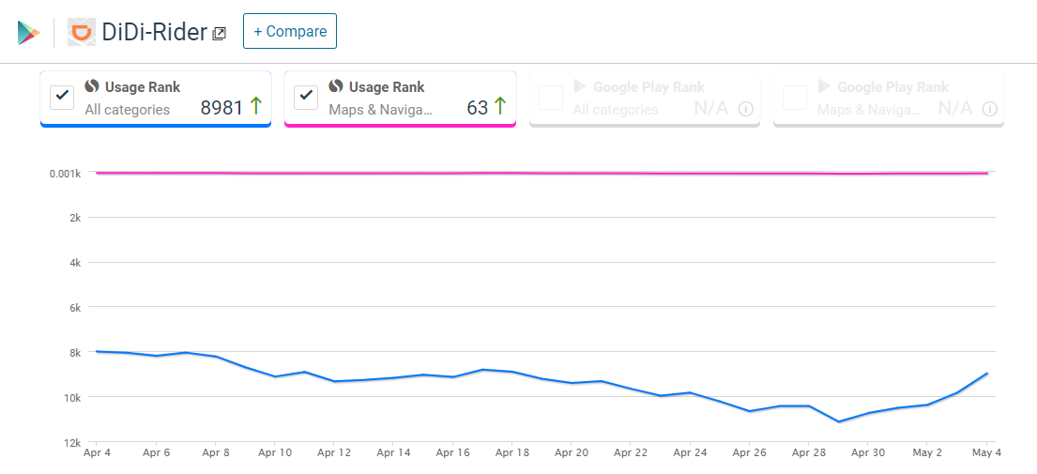Click the green up arrow next to 63
This screenshot has height=474, width=1037.
499,107
